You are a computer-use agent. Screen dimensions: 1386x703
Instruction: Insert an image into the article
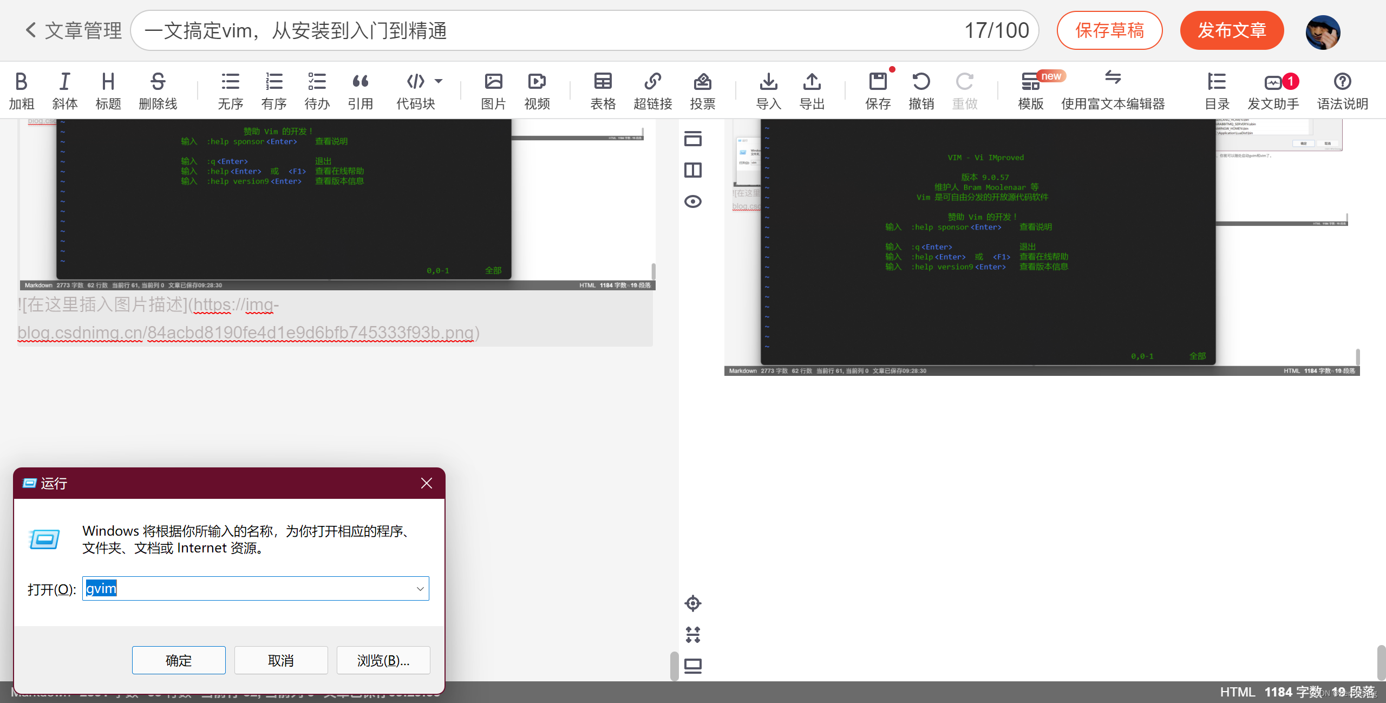click(x=493, y=89)
